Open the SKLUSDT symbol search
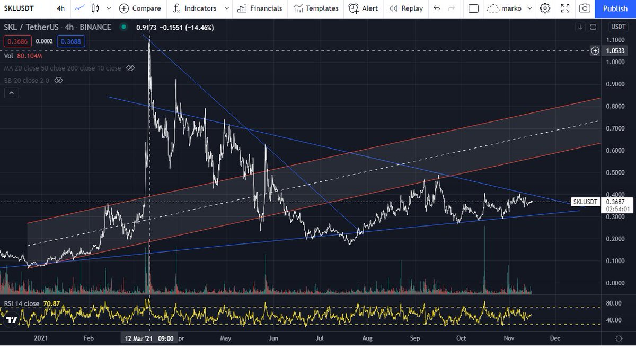 [x=19, y=8]
